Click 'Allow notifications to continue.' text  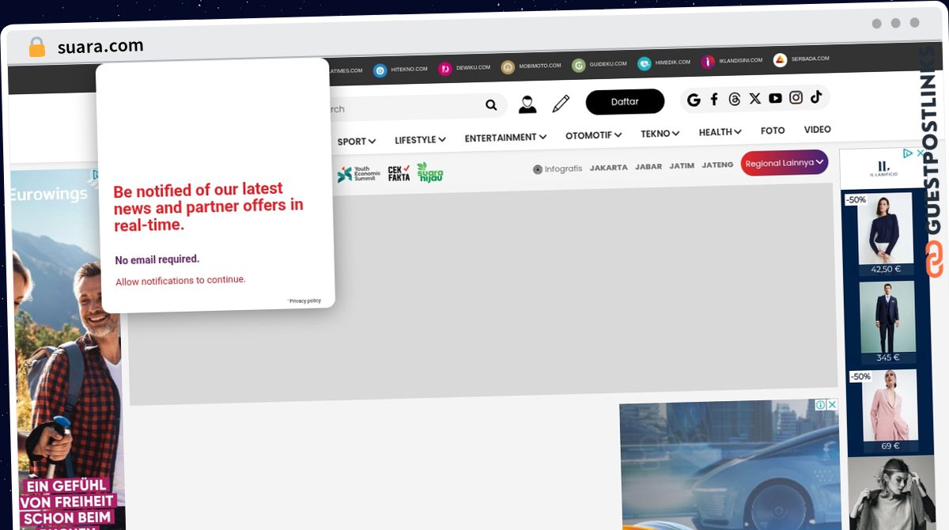click(180, 280)
